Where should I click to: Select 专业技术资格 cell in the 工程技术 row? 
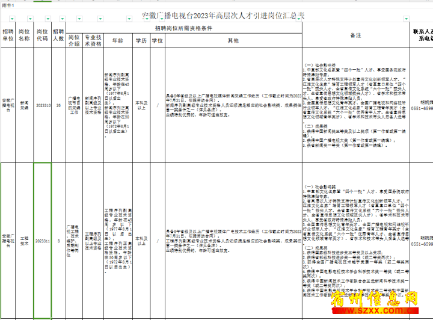93,241
